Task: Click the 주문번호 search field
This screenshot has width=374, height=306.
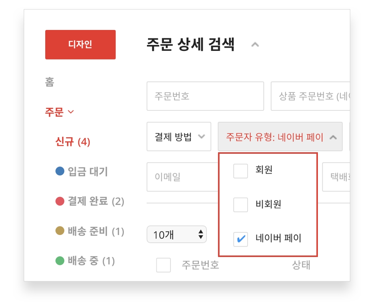Action: 205,96
